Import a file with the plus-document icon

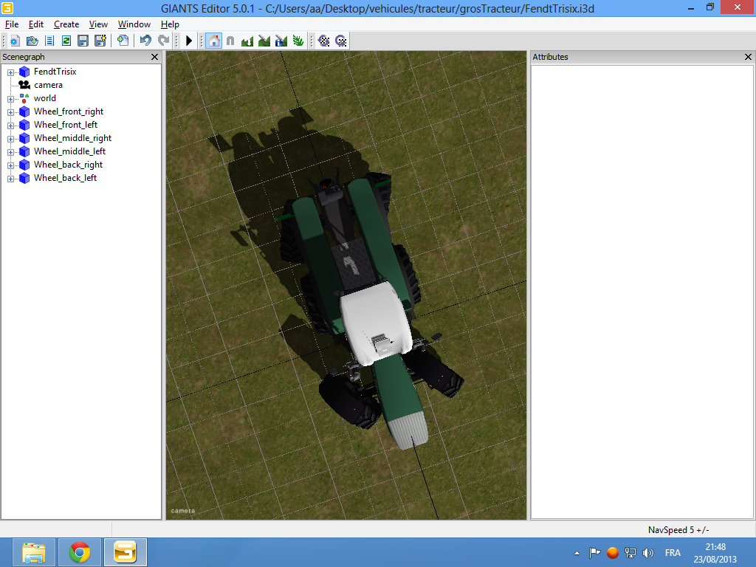click(123, 41)
